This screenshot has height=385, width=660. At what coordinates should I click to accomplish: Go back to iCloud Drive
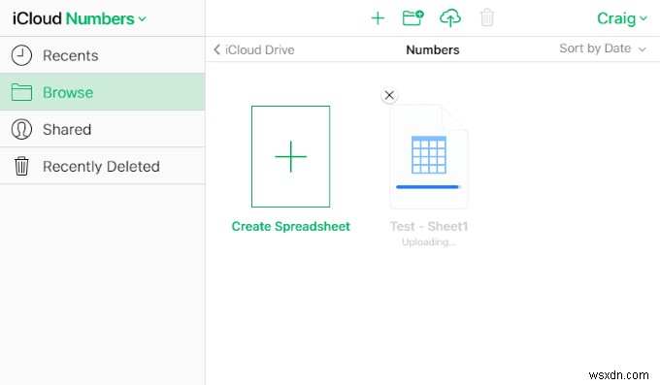coord(254,49)
